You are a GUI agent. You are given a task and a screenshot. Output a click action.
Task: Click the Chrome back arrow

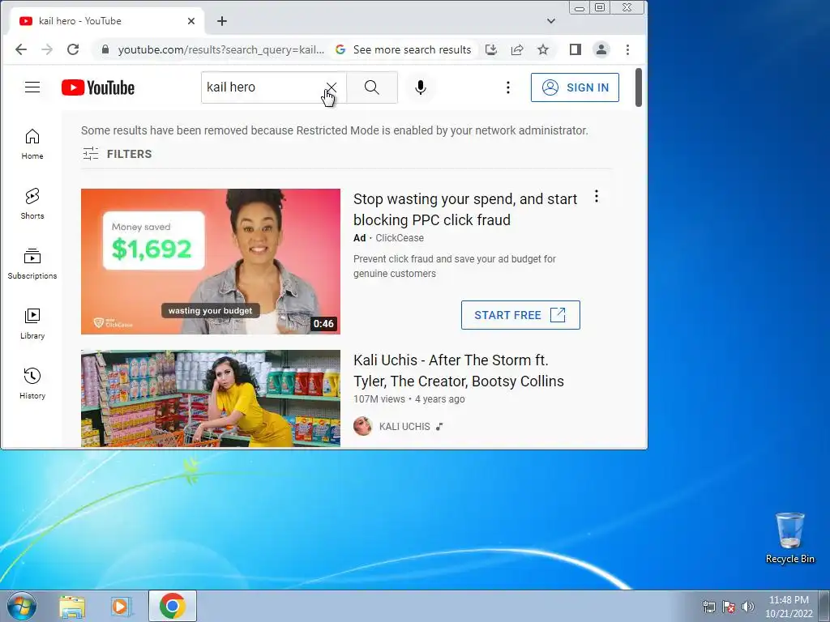pyautogui.click(x=20, y=49)
